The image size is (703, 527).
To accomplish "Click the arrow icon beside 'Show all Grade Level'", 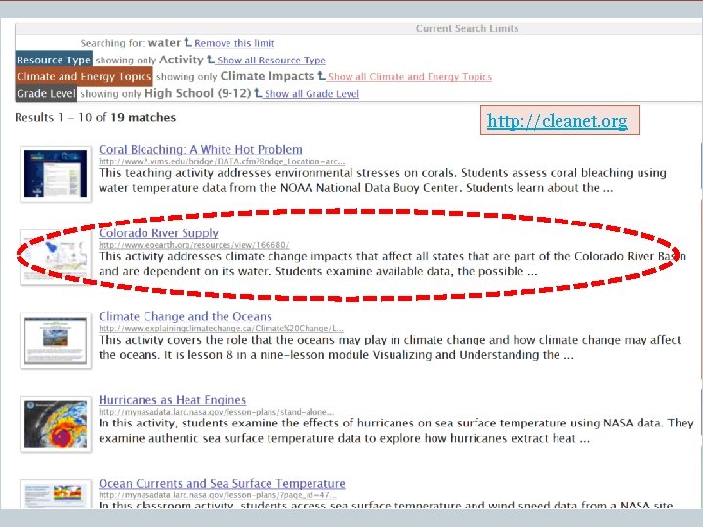I will [258, 93].
